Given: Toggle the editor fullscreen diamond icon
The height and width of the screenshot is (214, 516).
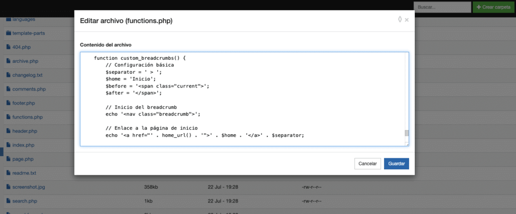Looking at the screenshot, I should (400, 20).
